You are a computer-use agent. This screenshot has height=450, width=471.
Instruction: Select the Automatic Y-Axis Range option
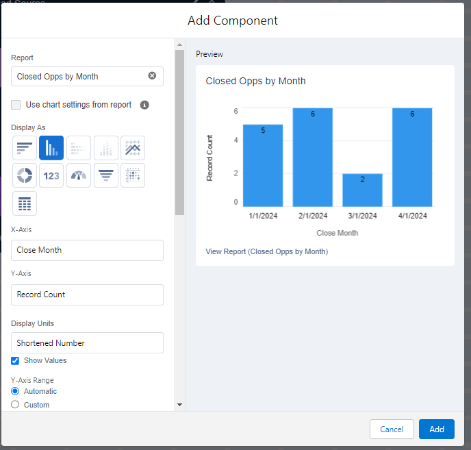pos(15,391)
